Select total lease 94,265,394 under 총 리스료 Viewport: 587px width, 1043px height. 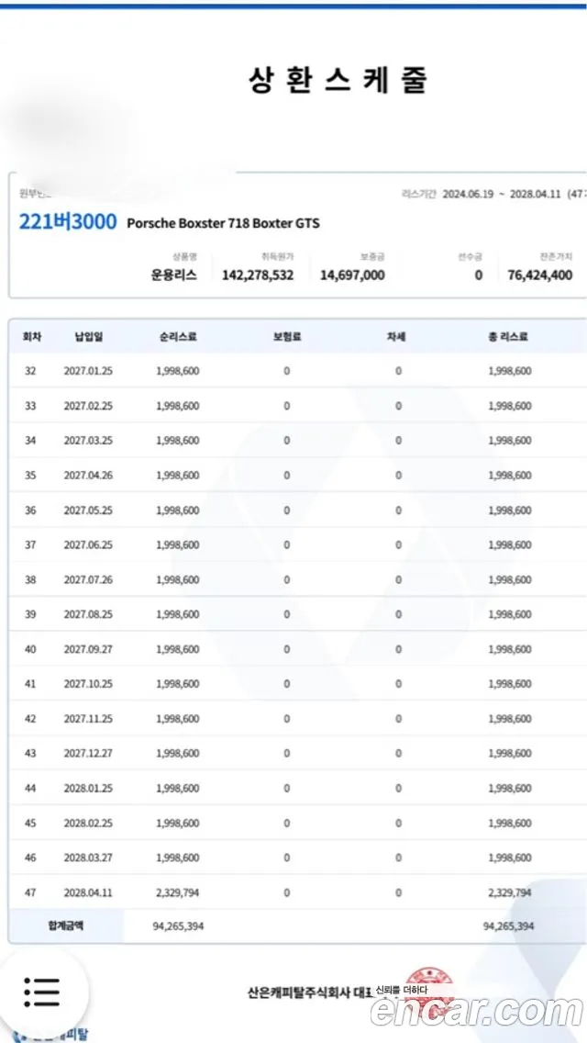pyautogui.click(x=509, y=926)
